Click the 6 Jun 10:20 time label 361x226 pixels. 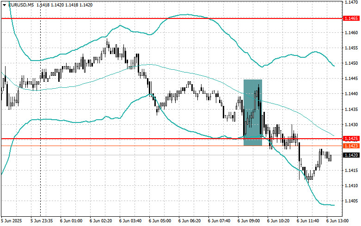tap(278, 221)
